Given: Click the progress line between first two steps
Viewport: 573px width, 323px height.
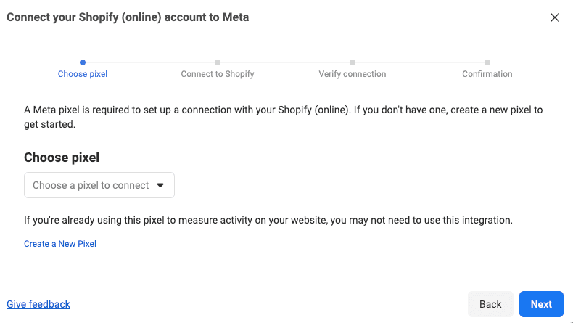Looking at the screenshot, I should [x=150, y=62].
